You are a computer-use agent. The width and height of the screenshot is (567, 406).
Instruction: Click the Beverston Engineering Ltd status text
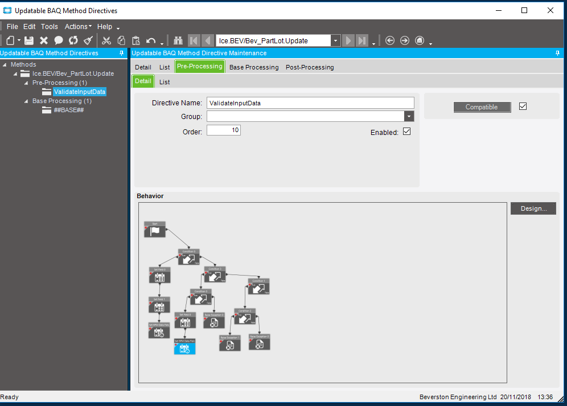[x=458, y=397]
